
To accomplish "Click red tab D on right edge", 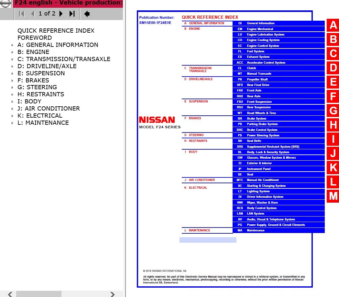I will (x=333, y=68).
